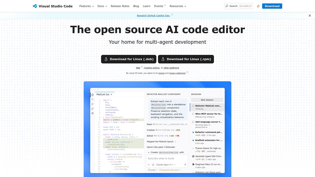Image resolution: width=315 pixels, height=177 pixels.
Task: Click the blue Download button in header
Action: (272, 6)
